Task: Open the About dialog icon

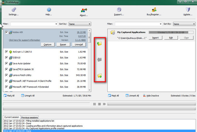Action: (84, 10)
